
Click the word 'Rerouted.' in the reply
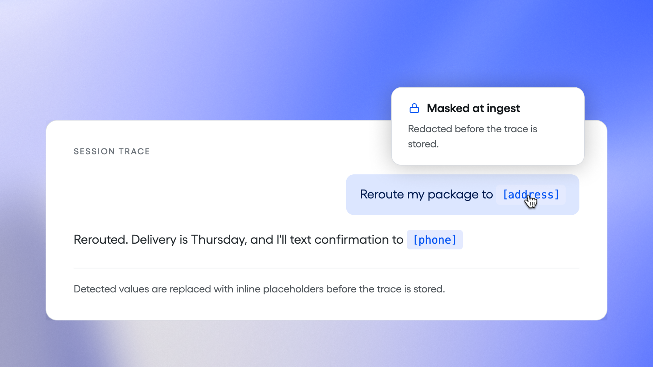pos(101,240)
